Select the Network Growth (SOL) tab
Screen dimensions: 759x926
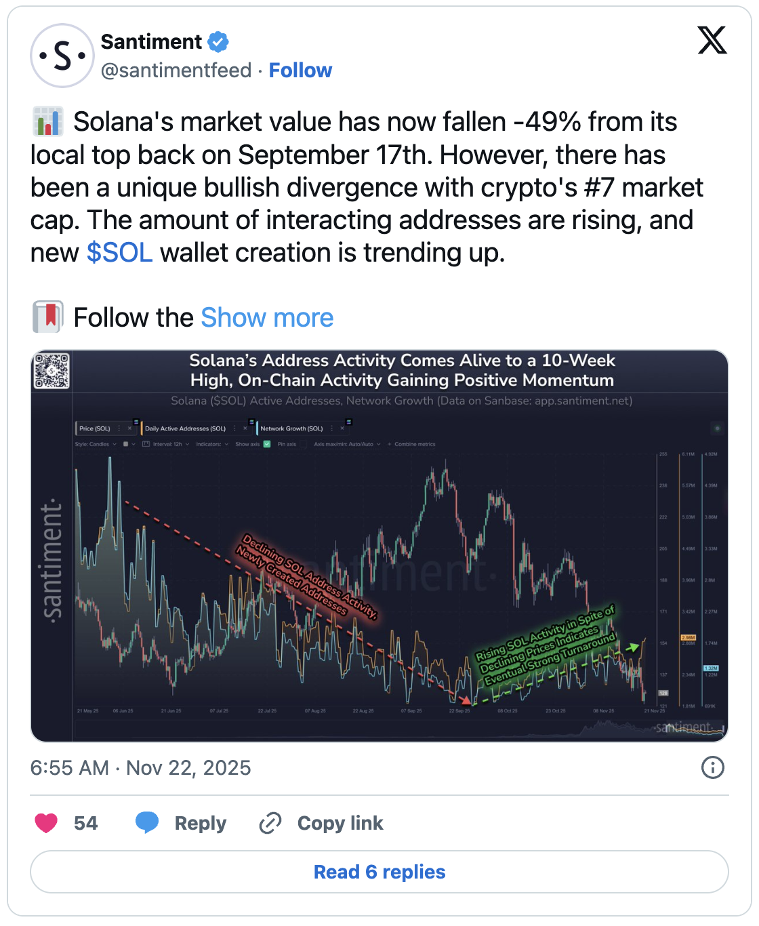[x=291, y=428]
